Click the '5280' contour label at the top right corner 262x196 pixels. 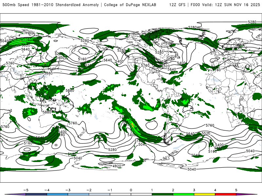pyautogui.click(x=252, y=22)
